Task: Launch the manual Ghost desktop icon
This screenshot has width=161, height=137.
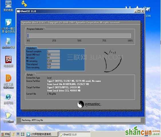Action: pyautogui.click(x=8, y=117)
